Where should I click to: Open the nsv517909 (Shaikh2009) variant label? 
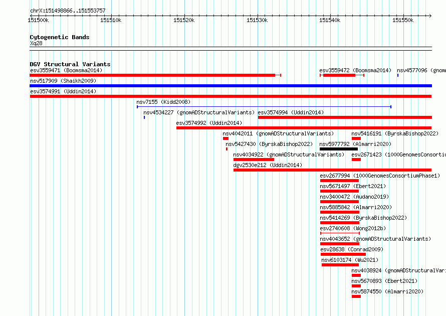click(63, 81)
